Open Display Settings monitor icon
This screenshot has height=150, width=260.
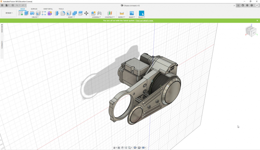pyautogui.click(x=135, y=148)
